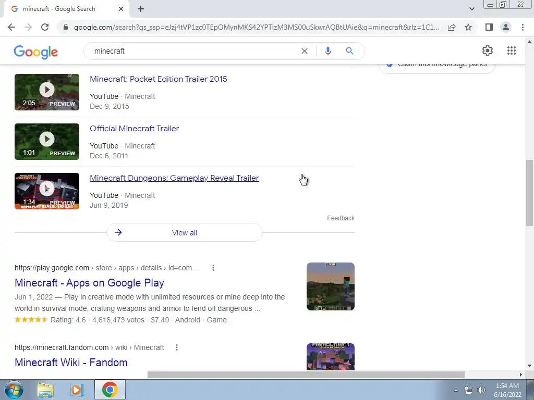Viewport: 534px width, 400px height.
Task: Click the minecraft search input field
Action: point(194,51)
